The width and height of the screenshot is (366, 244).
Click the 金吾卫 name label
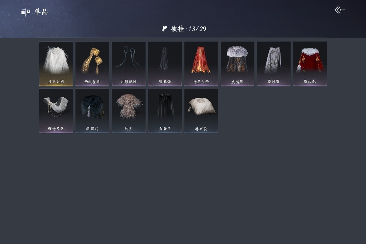click(165, 129)
